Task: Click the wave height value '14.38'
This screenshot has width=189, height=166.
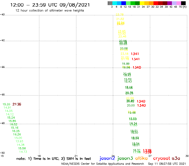Action: pyautogui.click(x=21, y=145)
